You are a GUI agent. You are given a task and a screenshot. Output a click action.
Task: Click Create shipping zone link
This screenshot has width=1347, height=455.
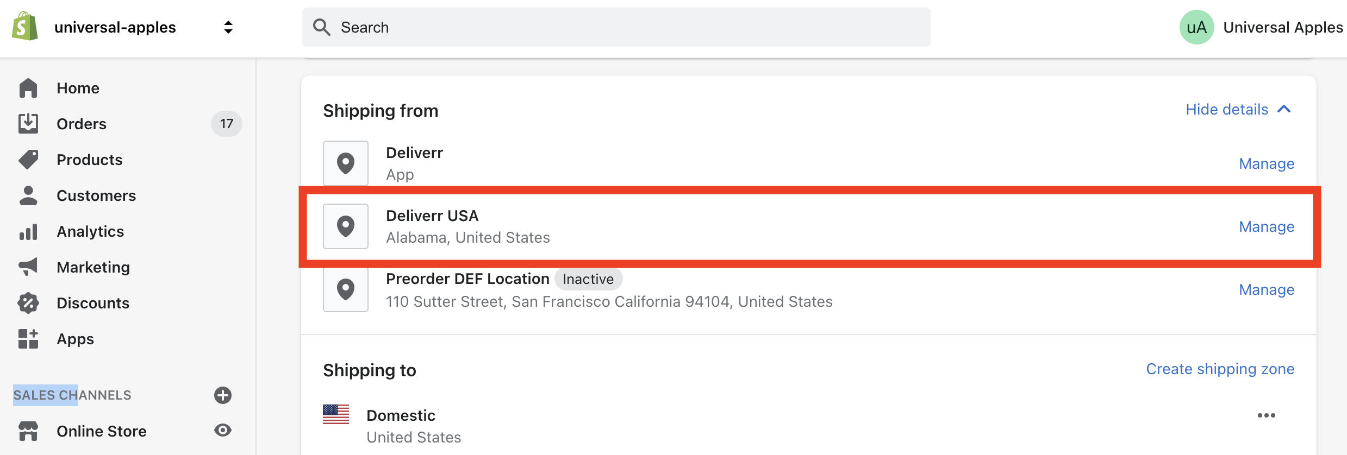click(1220, 369)
